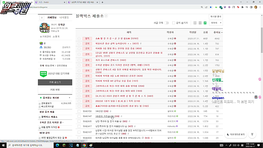The image size is (263, 148).
Task: Bookmark this page with the star icon
Action: (211, 7)
